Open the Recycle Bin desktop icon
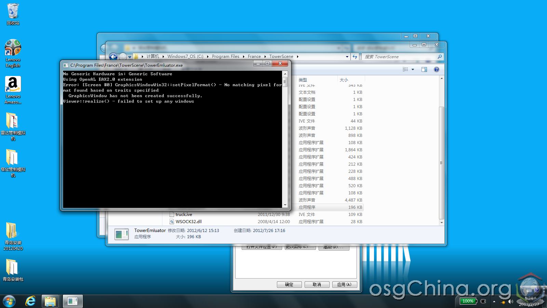 coord(13,14)
